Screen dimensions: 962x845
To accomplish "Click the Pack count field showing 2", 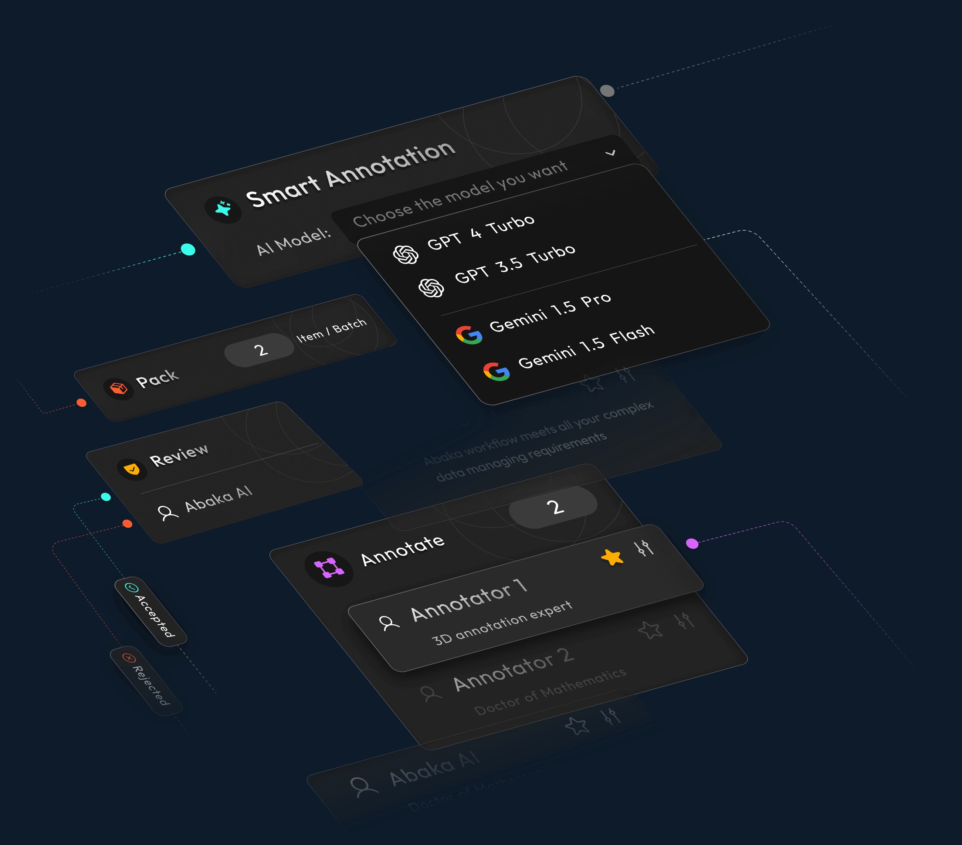I will coord(260,350).
